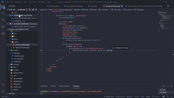Click Watch Sass in status bar
Image resolution: width=174 pixels, height=98 pixels.
point(109,96)
